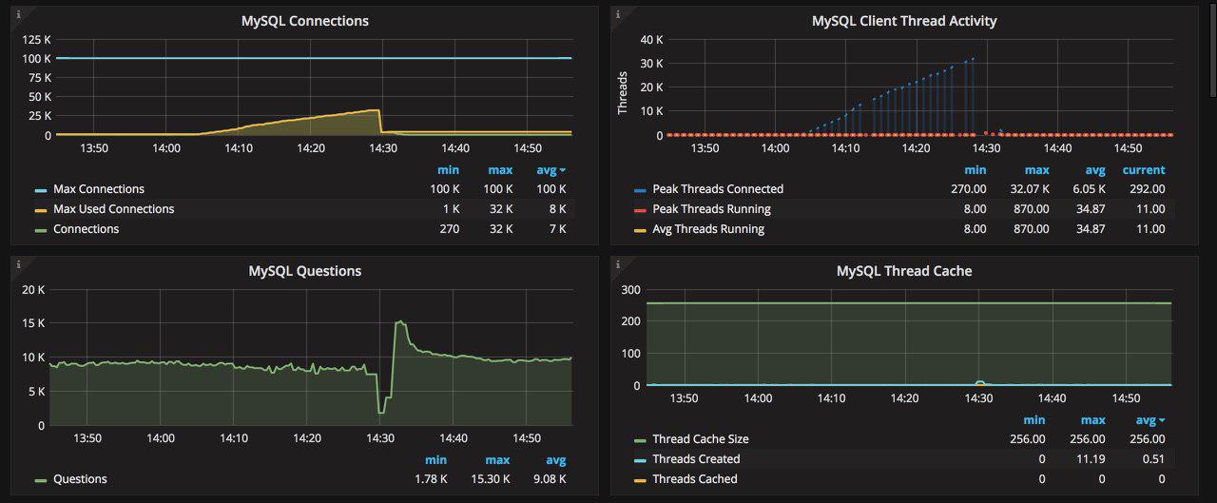Toggle the Peak Threads Running legend series
This screenshot has width=1217, height=503.
point(711,209)
